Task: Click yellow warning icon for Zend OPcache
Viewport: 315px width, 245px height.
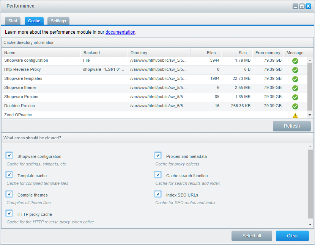Action: pos(295,115)
